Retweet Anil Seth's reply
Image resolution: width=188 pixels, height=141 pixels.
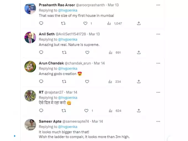64,53
